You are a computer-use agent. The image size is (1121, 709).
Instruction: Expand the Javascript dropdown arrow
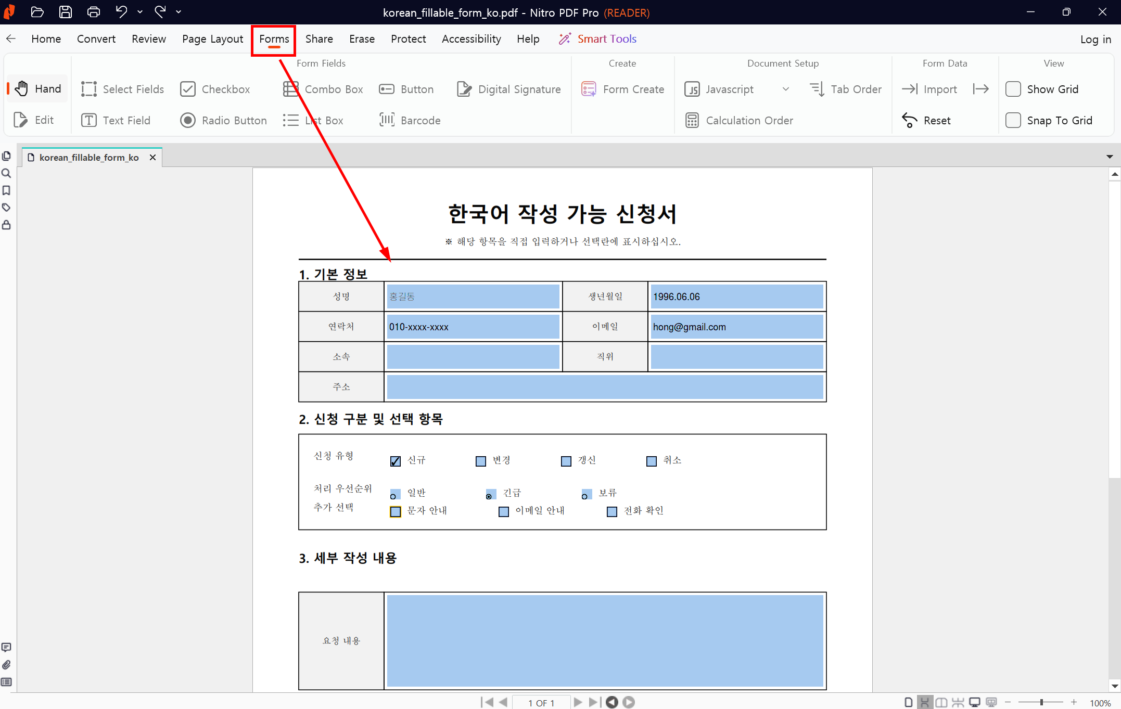pos(786,89)
